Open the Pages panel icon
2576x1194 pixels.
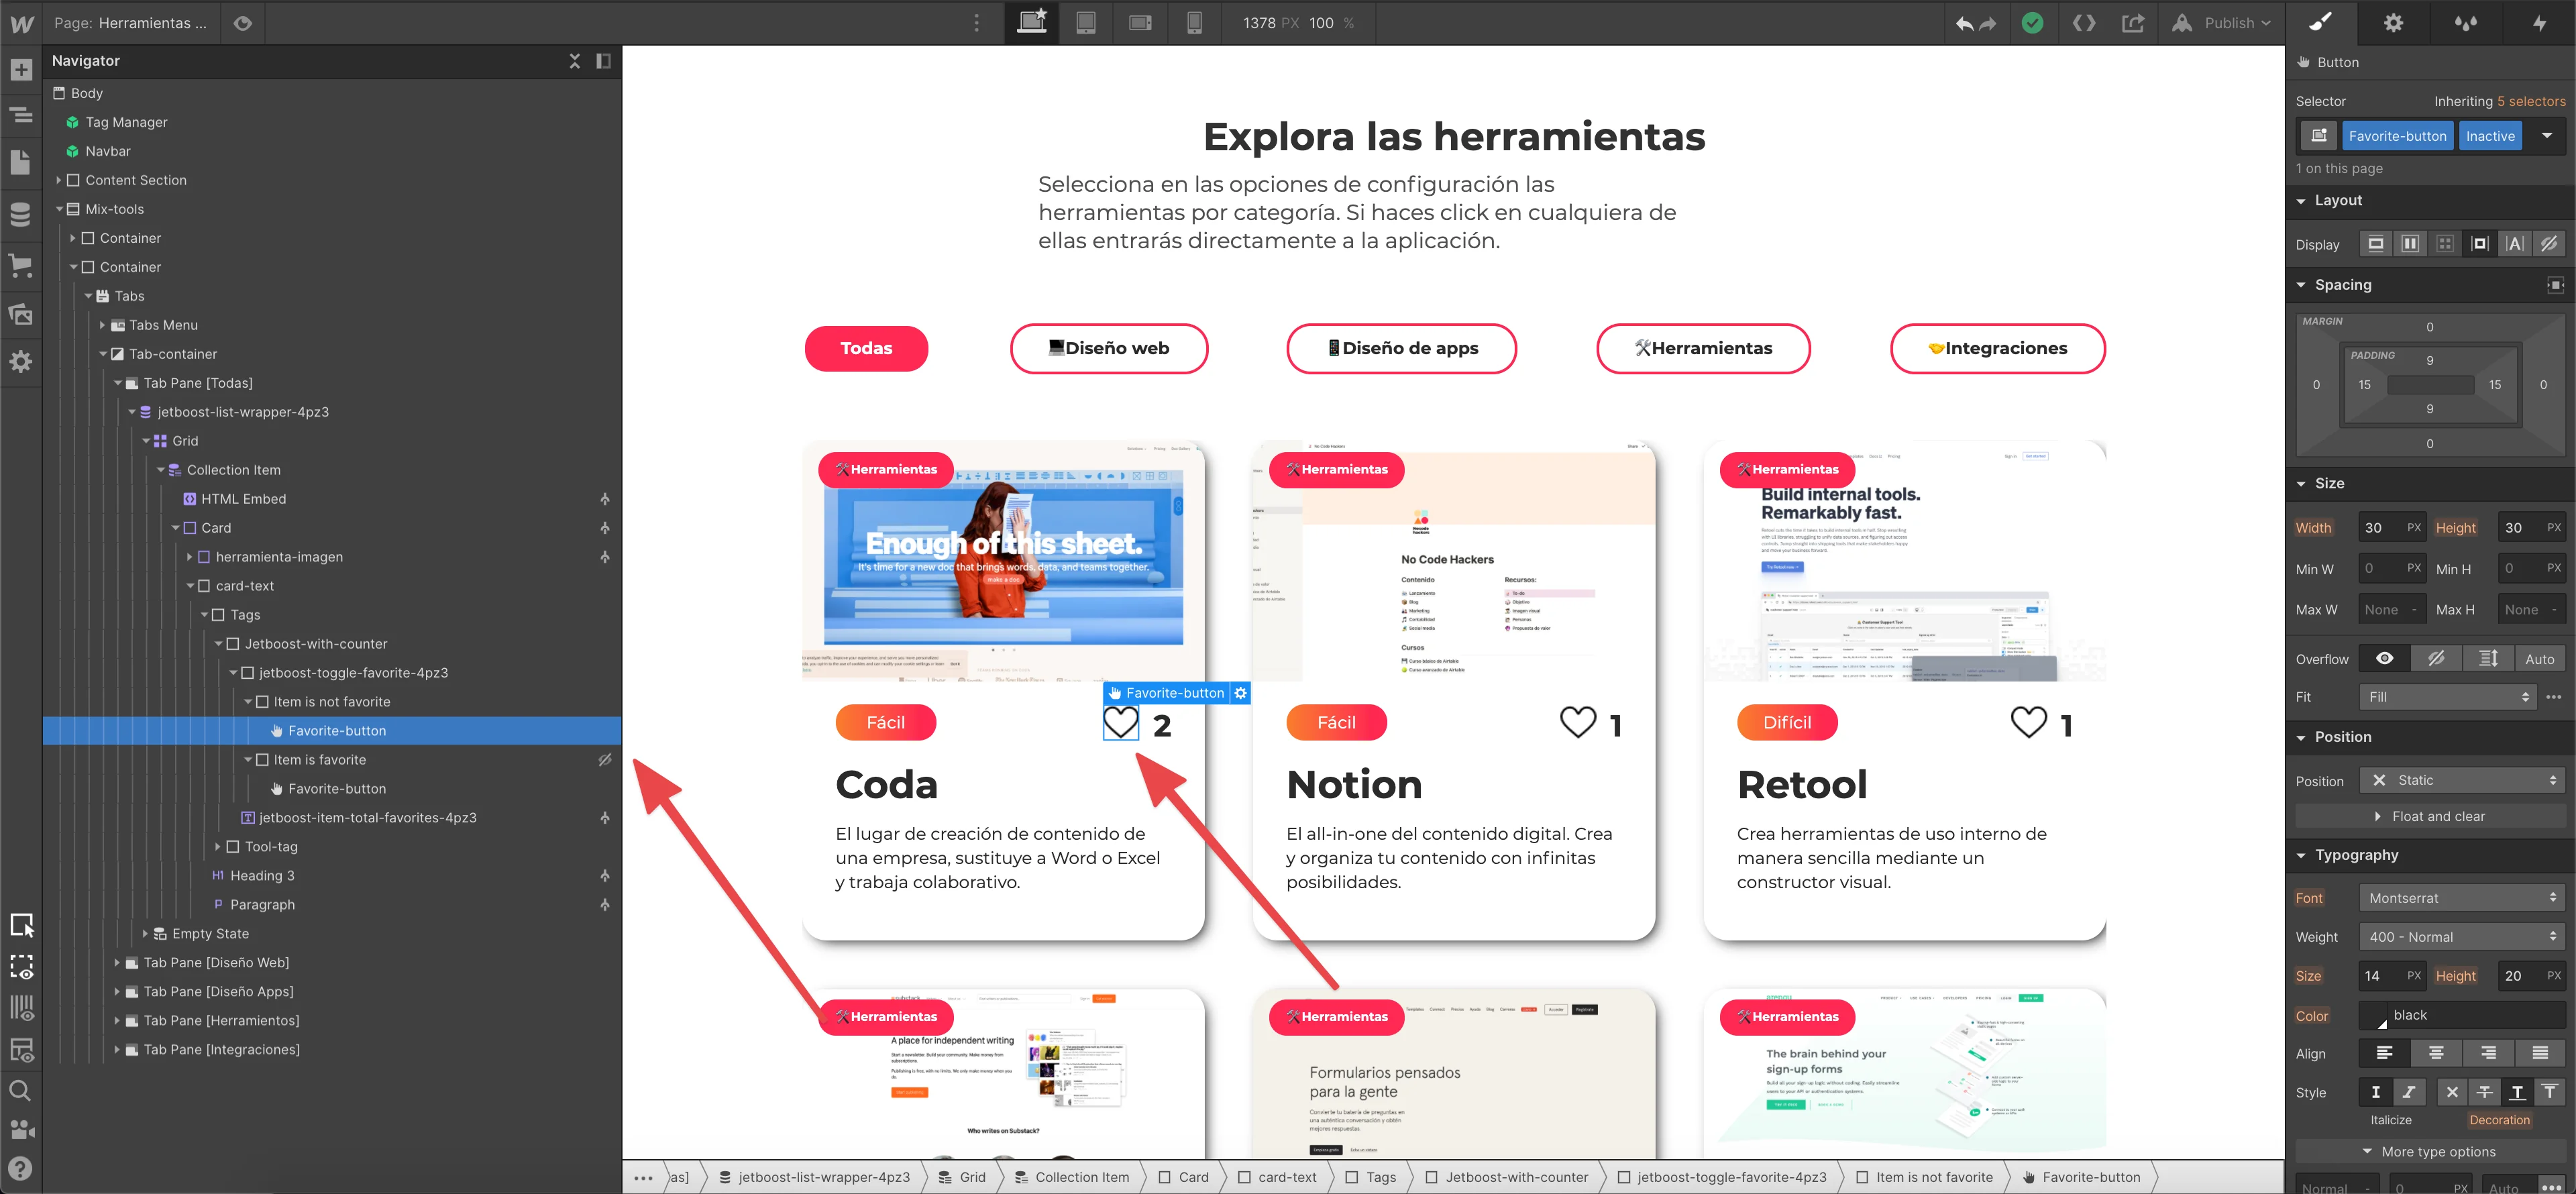[21, 162]
